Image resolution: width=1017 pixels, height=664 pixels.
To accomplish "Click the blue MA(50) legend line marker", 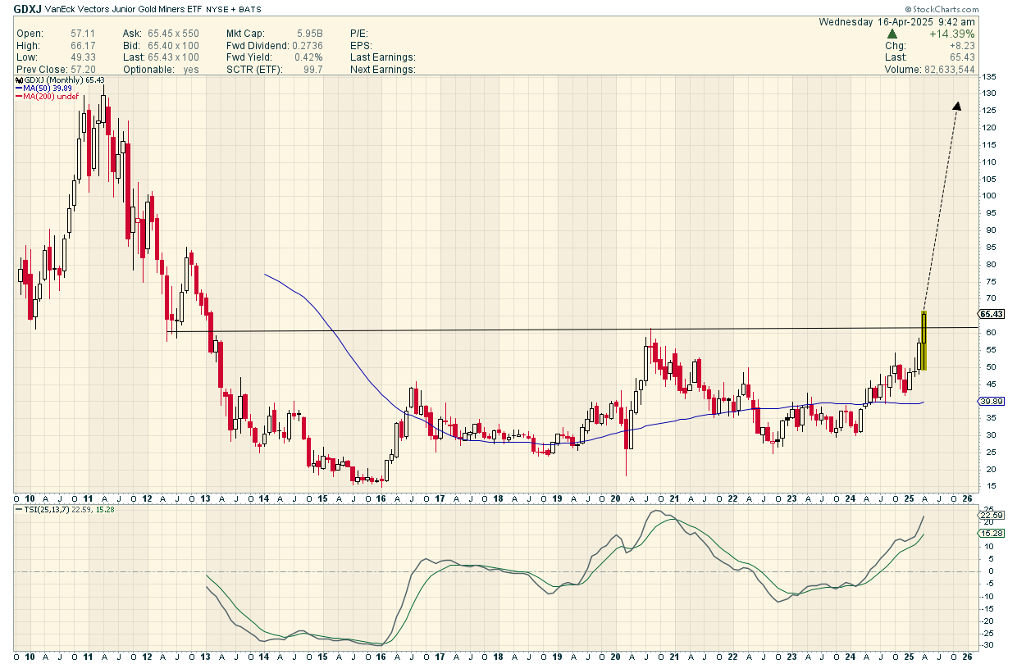I will pyautogui.click(x=18, y=89).
